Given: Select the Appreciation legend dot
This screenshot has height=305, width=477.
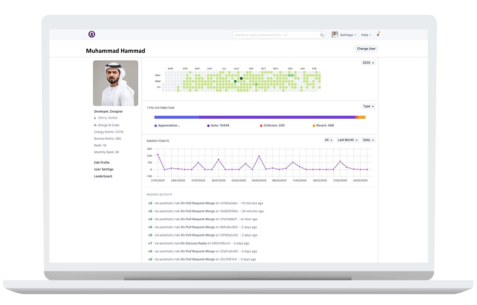Looking at the screenshot, I should coord(157,126).
